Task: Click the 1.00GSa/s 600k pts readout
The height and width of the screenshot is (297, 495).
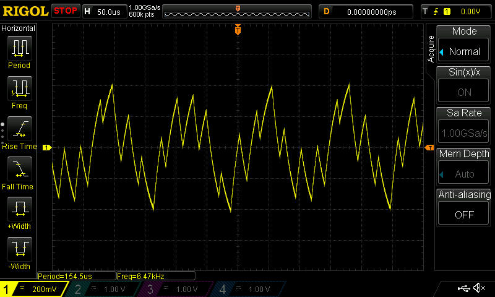Action: [145, 11]
